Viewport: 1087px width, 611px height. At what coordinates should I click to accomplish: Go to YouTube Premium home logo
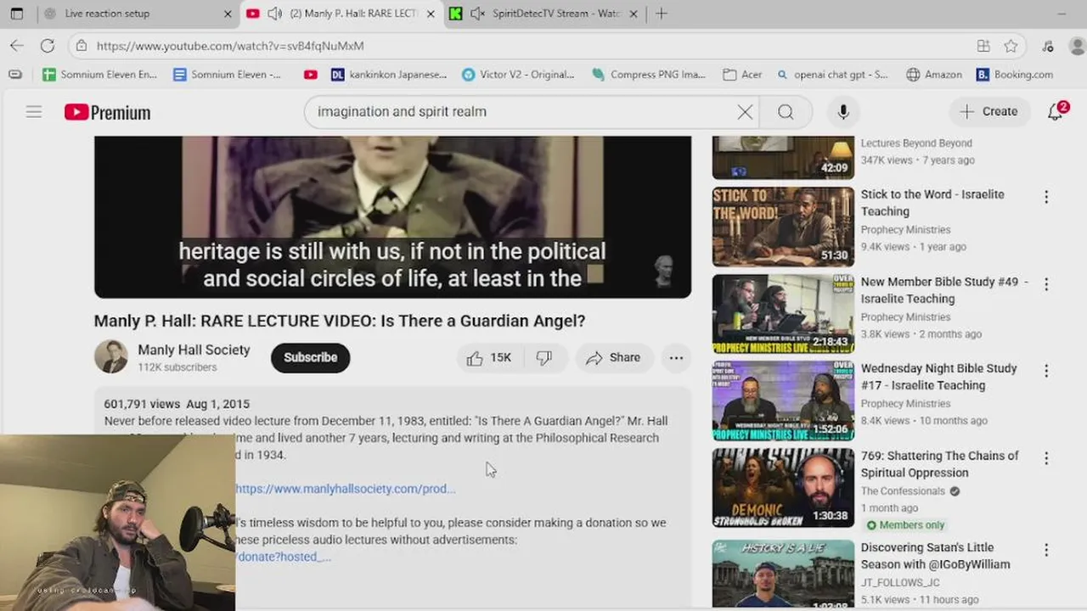pyautogui.click(x=107, y=112)
